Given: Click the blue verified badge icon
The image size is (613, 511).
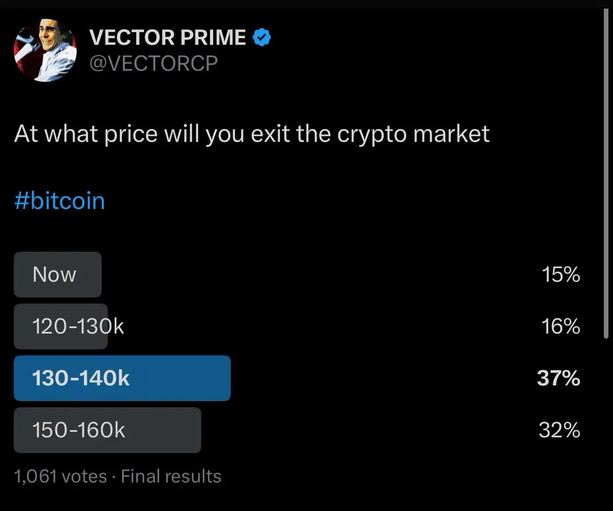Looking at the screenshot, I should (262, 38).
